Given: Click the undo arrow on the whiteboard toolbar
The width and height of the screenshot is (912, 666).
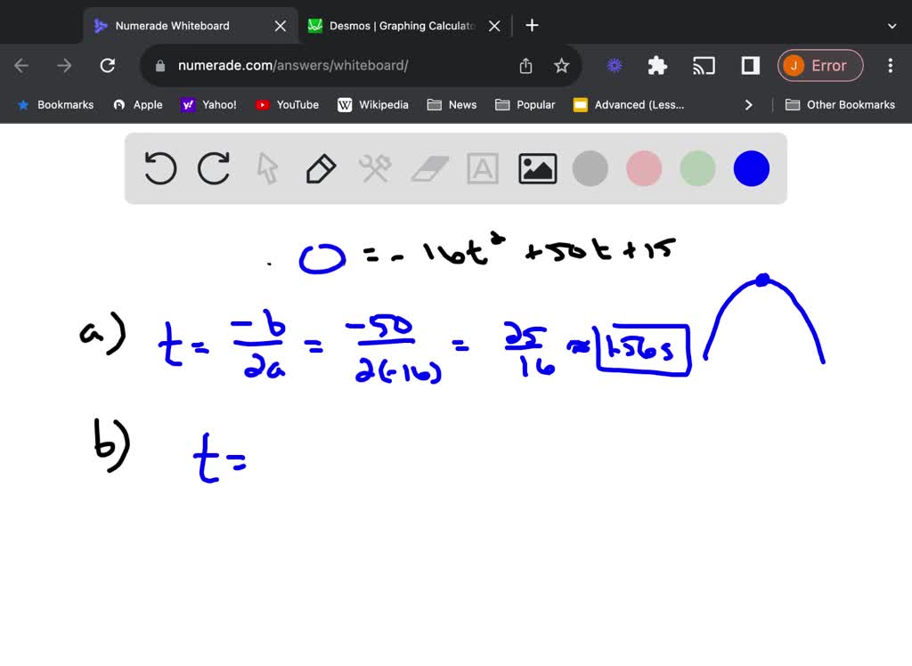Looking at the screenshot, I should (160, 168).
